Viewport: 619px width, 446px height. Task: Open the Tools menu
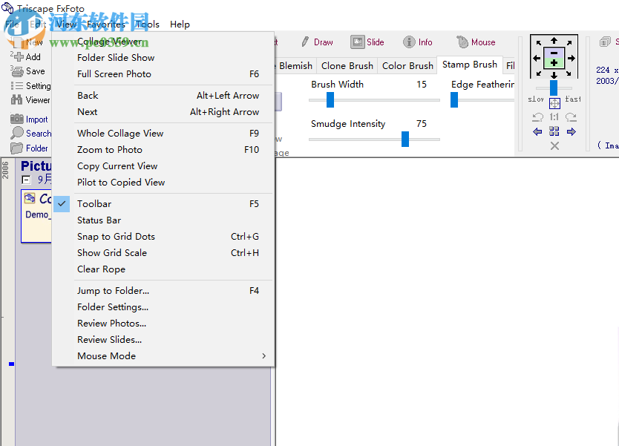147,24
